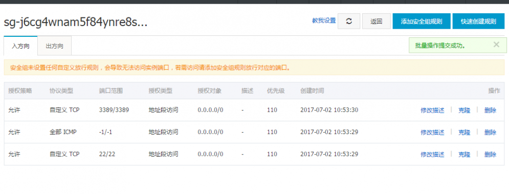Click 0.0.0.0/0 in the 3389/3389 row
509x194 pixels.
click(x=210, y=110)
